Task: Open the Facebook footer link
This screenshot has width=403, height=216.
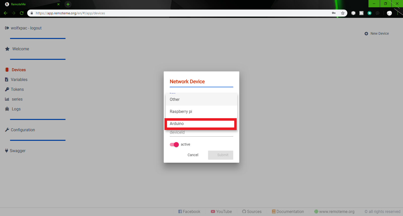Action: tap(191, 212)
